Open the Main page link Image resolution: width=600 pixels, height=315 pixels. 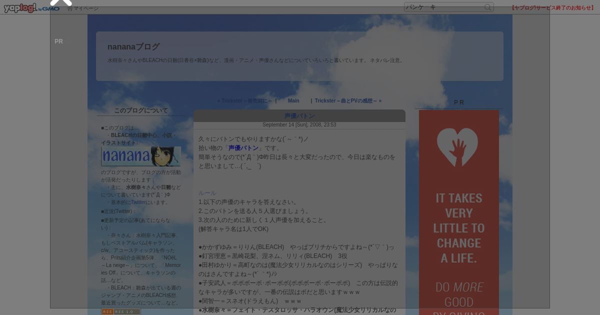pyautogui.click(x=293, y=100)
